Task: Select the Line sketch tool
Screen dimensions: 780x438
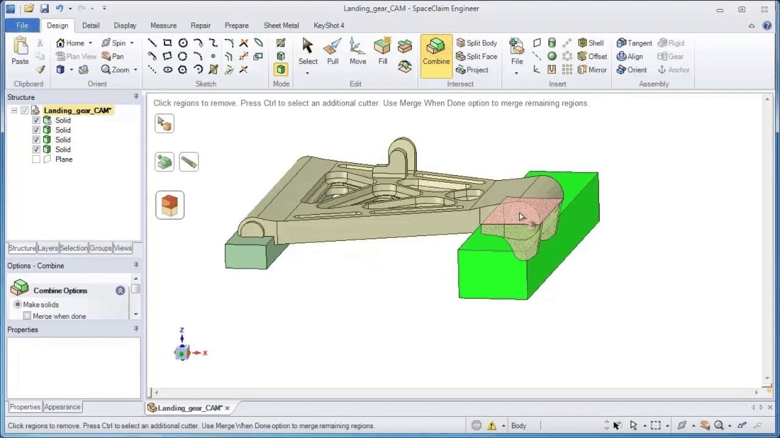Action: tap(152, 43)
